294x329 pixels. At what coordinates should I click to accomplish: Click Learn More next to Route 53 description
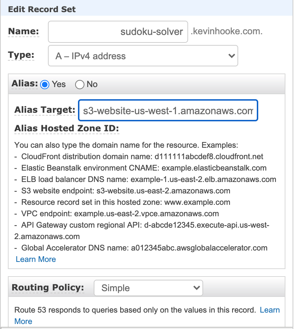point(270,310)
